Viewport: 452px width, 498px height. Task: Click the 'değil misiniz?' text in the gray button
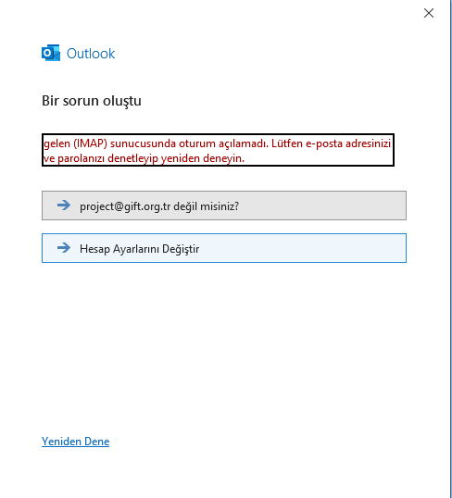point(207,206)
